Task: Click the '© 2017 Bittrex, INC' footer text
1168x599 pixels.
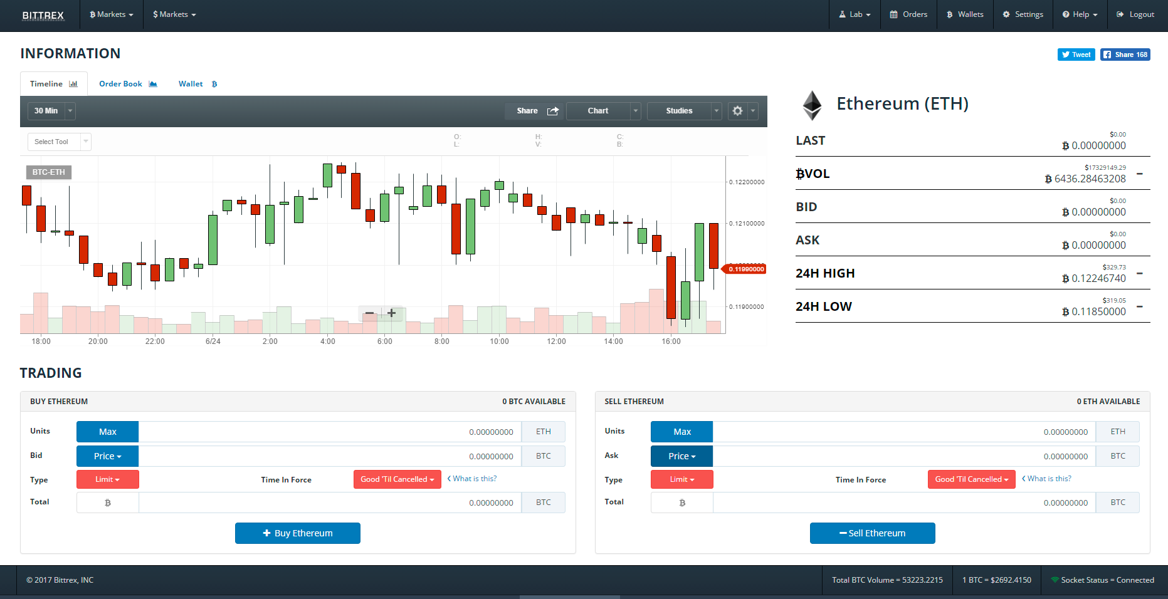Action: pos(60,580)
